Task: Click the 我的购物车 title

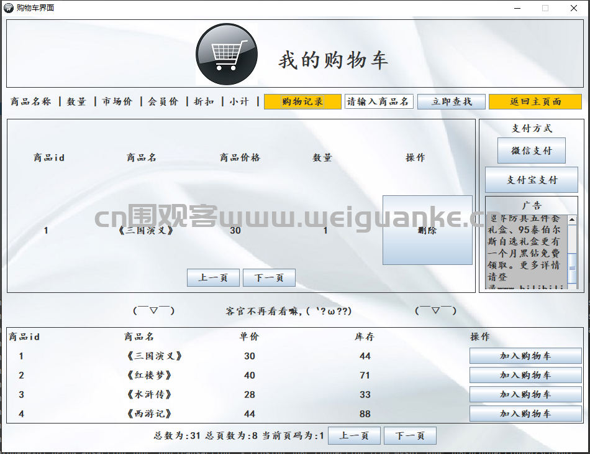Action: click(x=334, y=60)
